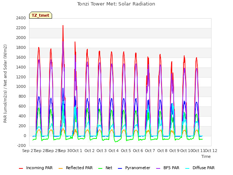Click the 1200 y-axis tick label

pos(21,77)
